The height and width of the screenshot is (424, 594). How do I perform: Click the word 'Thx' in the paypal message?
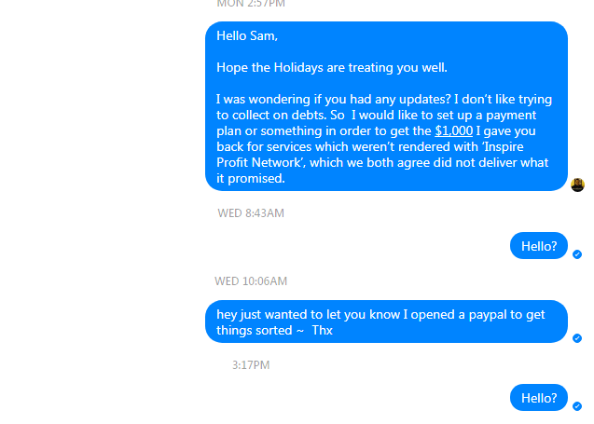click(x=323, y=331)
